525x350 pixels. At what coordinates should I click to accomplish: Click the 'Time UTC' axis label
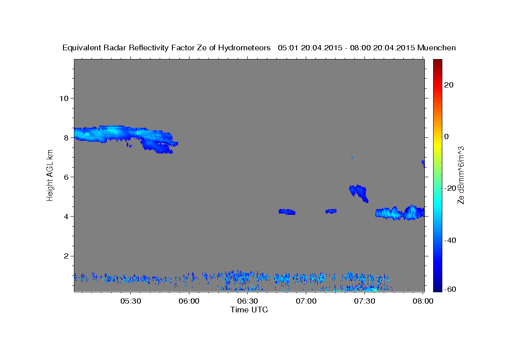pos(249,310)
